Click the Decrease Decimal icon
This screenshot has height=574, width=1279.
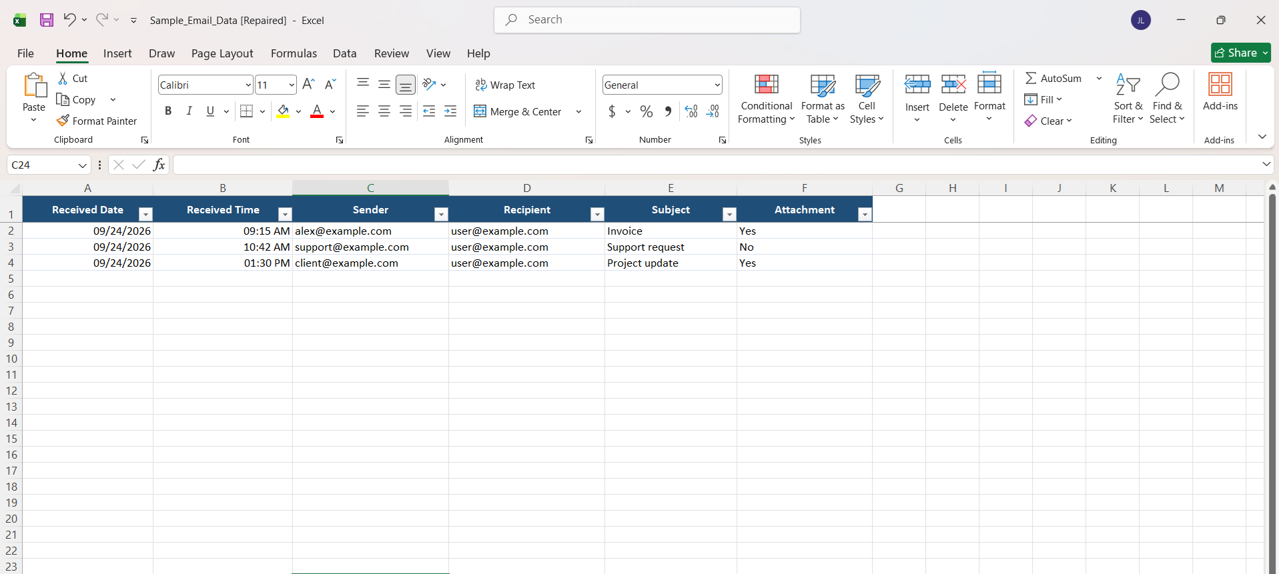point(713,111)
